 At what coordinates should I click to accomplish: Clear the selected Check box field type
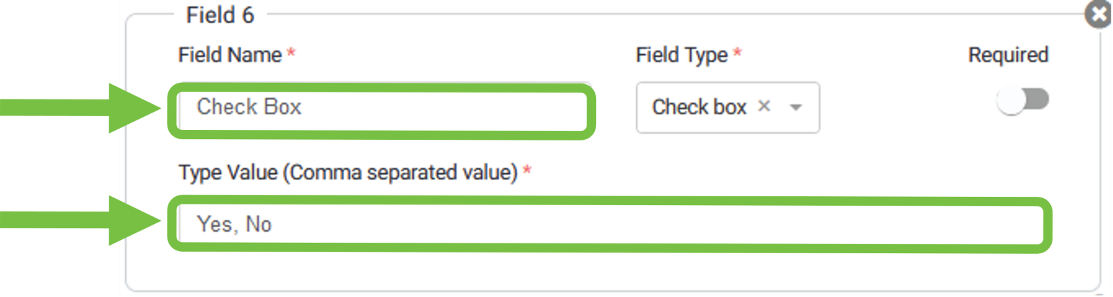(x=764, y=106)
